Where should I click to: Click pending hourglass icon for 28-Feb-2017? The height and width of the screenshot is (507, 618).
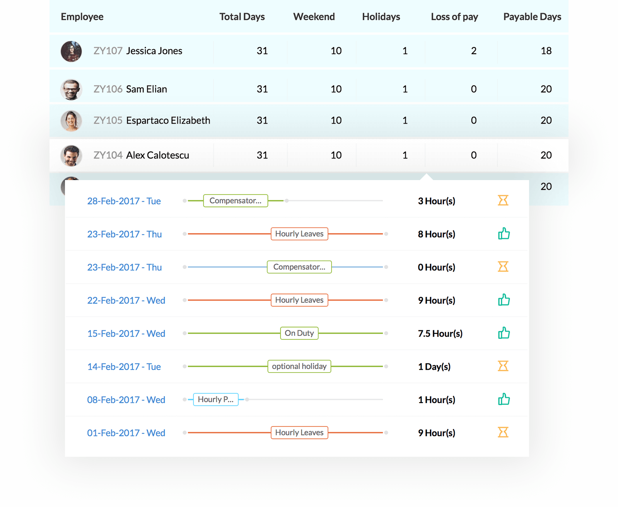coord(503,201)
